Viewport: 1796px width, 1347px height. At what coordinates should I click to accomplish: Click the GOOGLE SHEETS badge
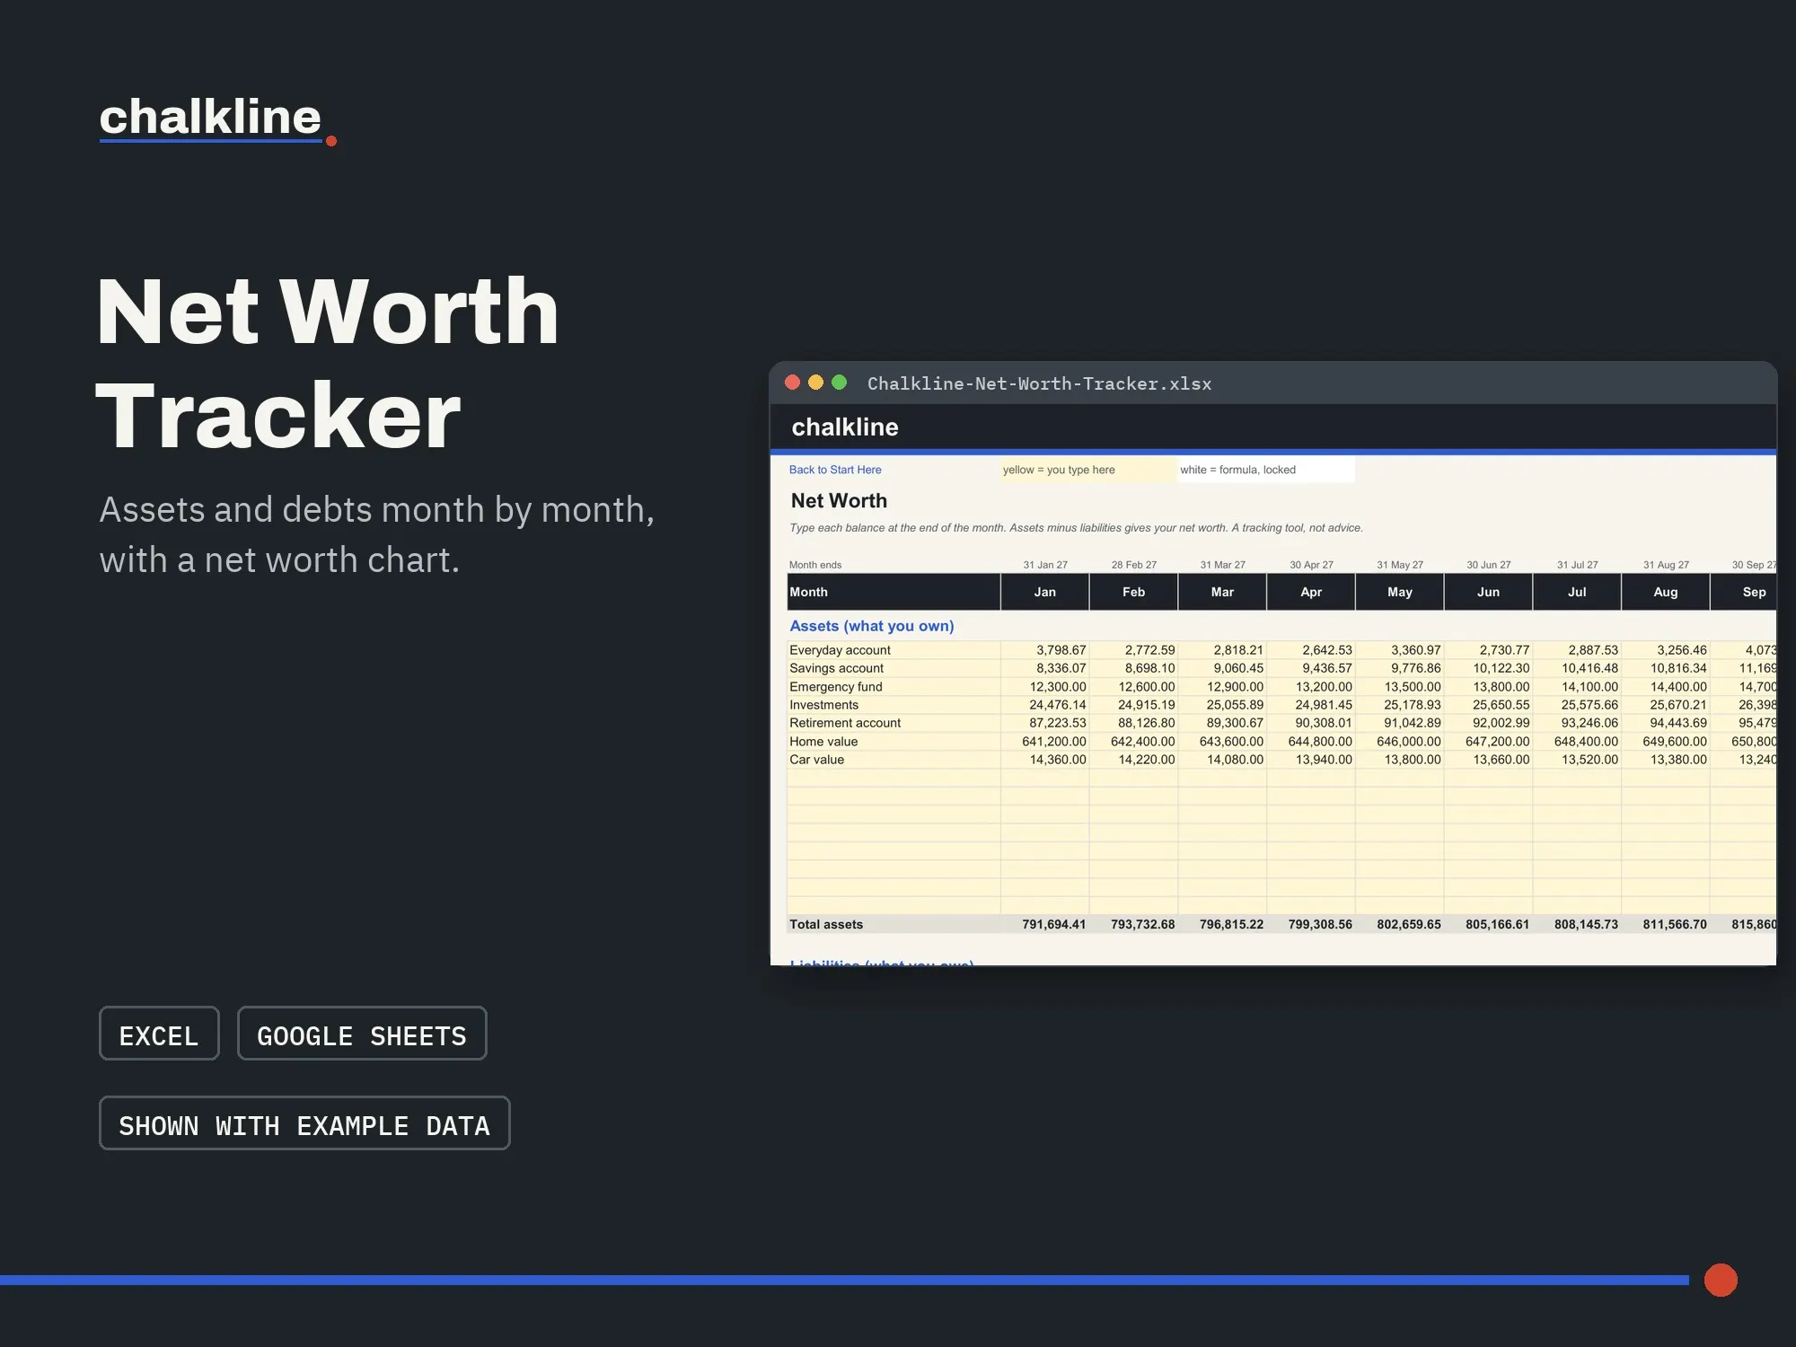(x=362, y=1034)
